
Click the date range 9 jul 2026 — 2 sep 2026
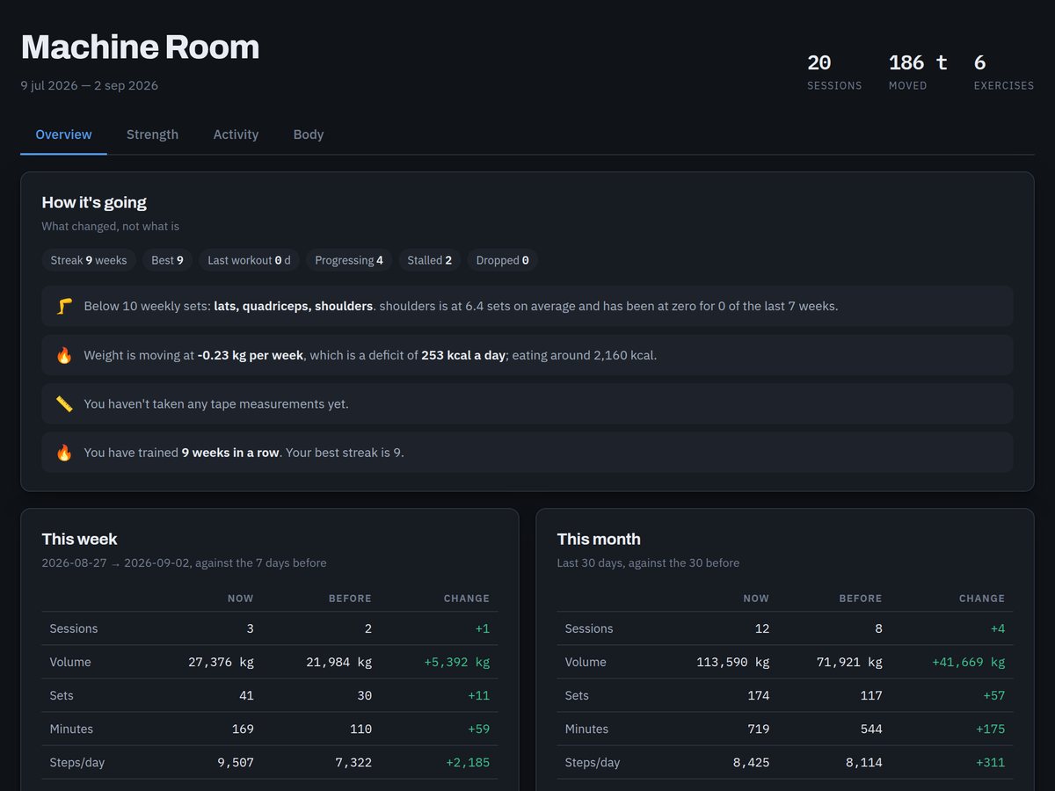90,85
